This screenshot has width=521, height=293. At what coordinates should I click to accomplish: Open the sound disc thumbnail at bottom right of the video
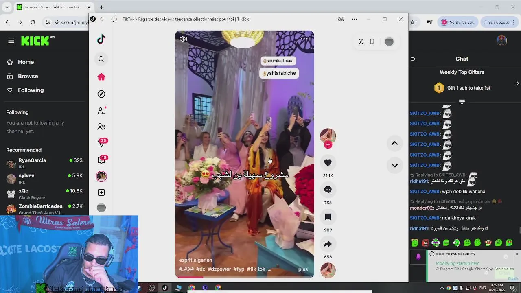click(x=328, y=270)
